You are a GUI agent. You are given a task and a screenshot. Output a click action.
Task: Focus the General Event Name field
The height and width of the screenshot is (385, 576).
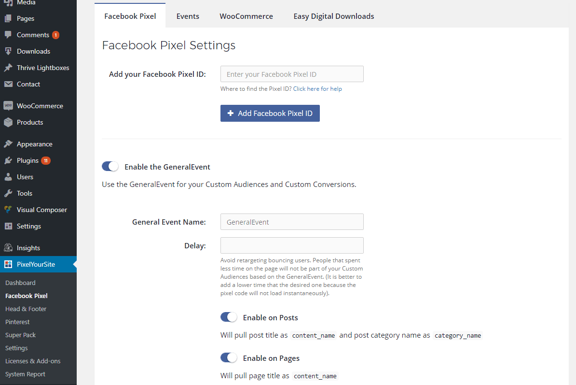pos(292,222)
